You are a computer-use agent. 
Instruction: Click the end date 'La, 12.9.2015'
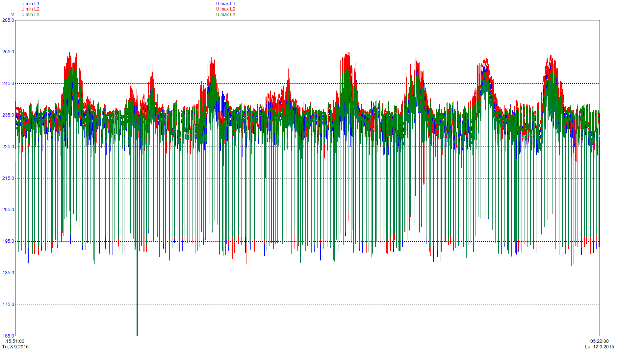[599, 347]
